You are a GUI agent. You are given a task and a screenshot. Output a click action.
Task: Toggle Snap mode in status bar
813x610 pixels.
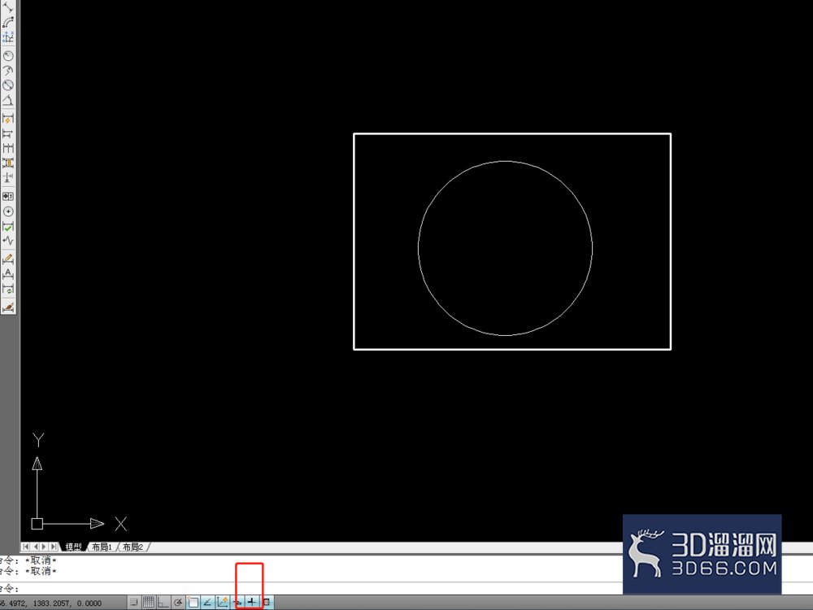(134, 602)
